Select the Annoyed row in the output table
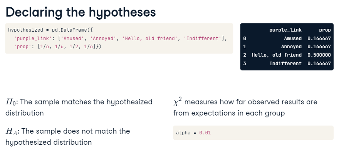This screenshot has height=149, width=339. pyautogui.click(x=287, y=47)
